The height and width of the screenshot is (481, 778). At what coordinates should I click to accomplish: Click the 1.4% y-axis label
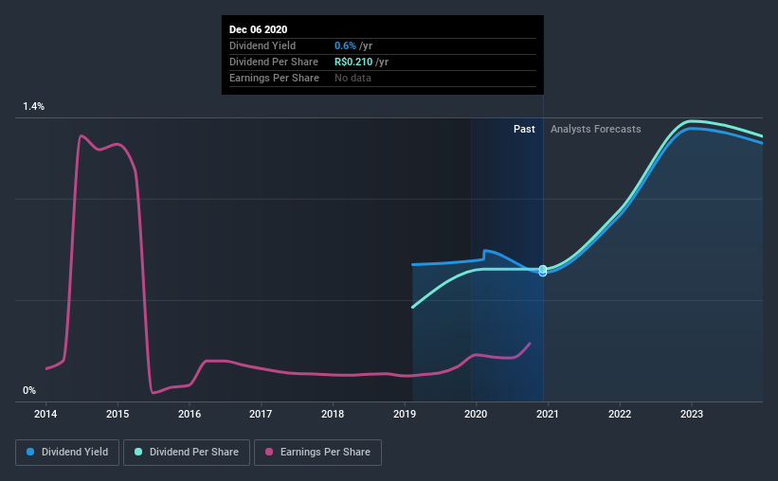click(x=33, y=106)
